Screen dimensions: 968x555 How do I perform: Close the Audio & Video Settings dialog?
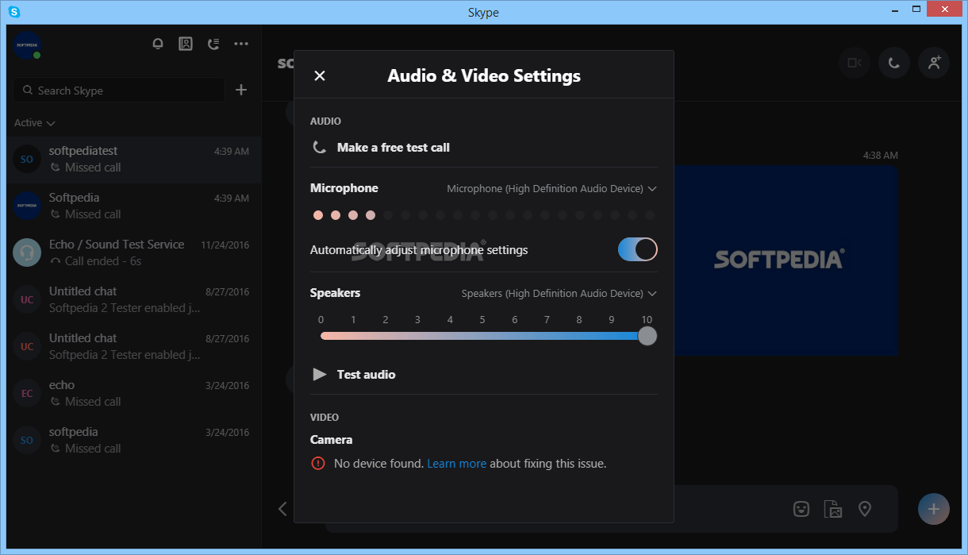320,75
